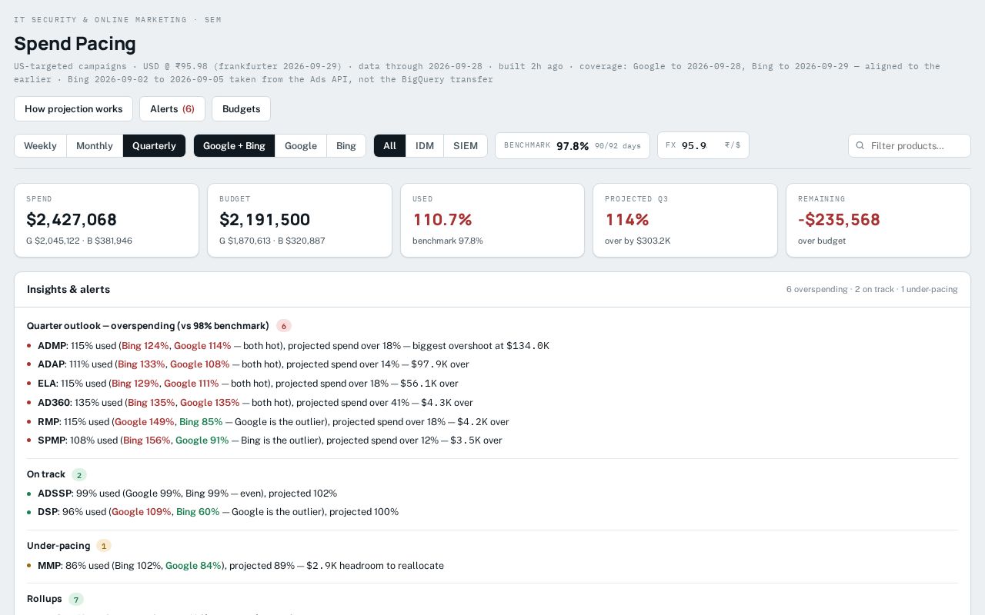Filter by Bing only
Screen dimensions: 985x615
(x=346, y=145)
